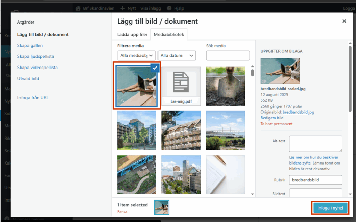Click the Sök media search field
The height and width of the screenshot is (222, 356).
[228, 55]
